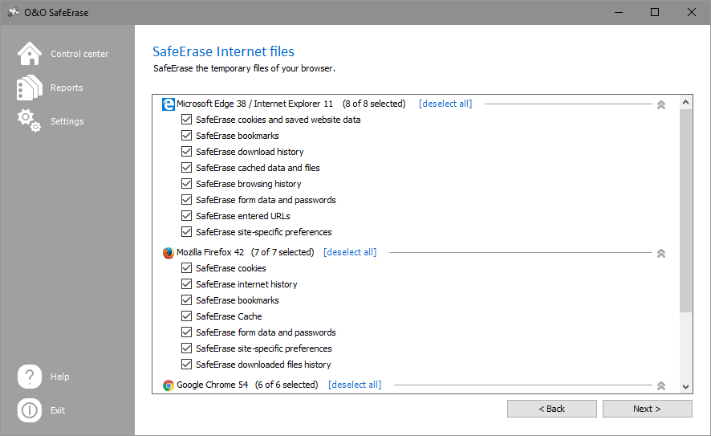The height and width of the screenshot is (436, 711).
Task: Click the vertical scrollbar thumb
Action: click(x=685, y=209)
